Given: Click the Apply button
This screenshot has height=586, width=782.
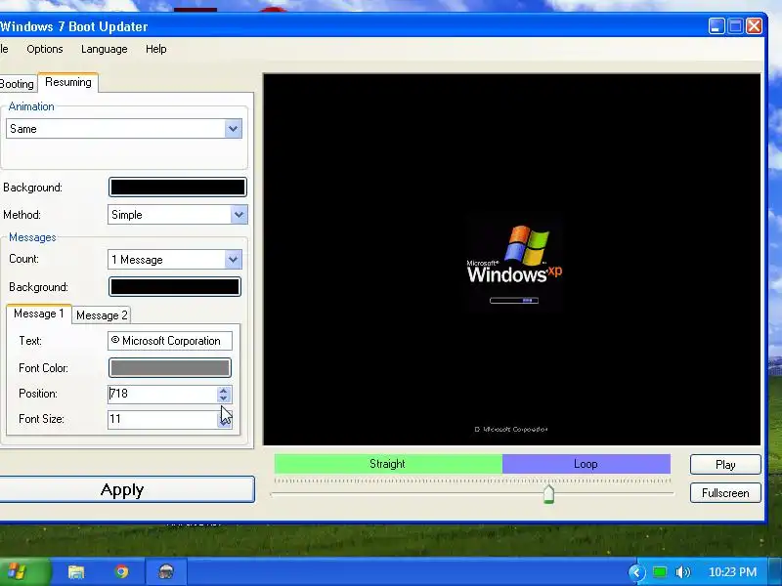Looking at the screenshot, I should tap(122, 489).
